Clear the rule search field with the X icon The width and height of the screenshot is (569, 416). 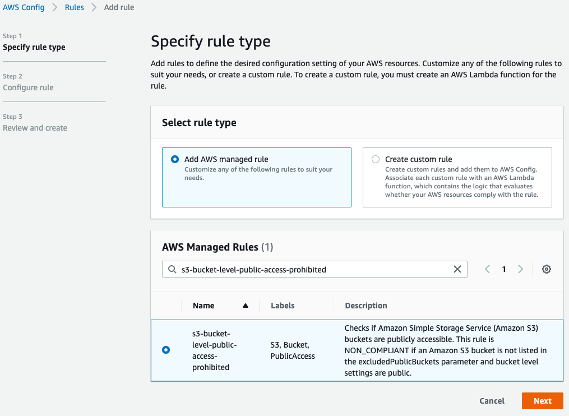[457, 270]
